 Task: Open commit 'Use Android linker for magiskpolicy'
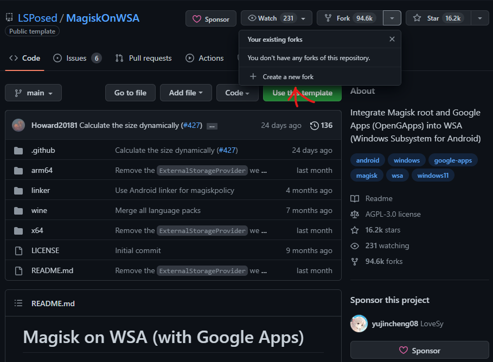175,190
